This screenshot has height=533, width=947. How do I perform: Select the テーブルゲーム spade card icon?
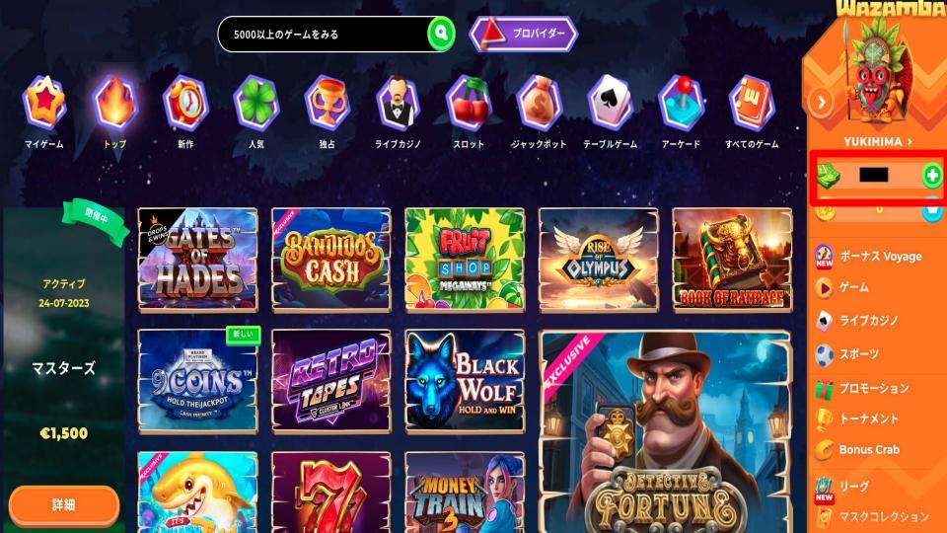click(610, 102)
